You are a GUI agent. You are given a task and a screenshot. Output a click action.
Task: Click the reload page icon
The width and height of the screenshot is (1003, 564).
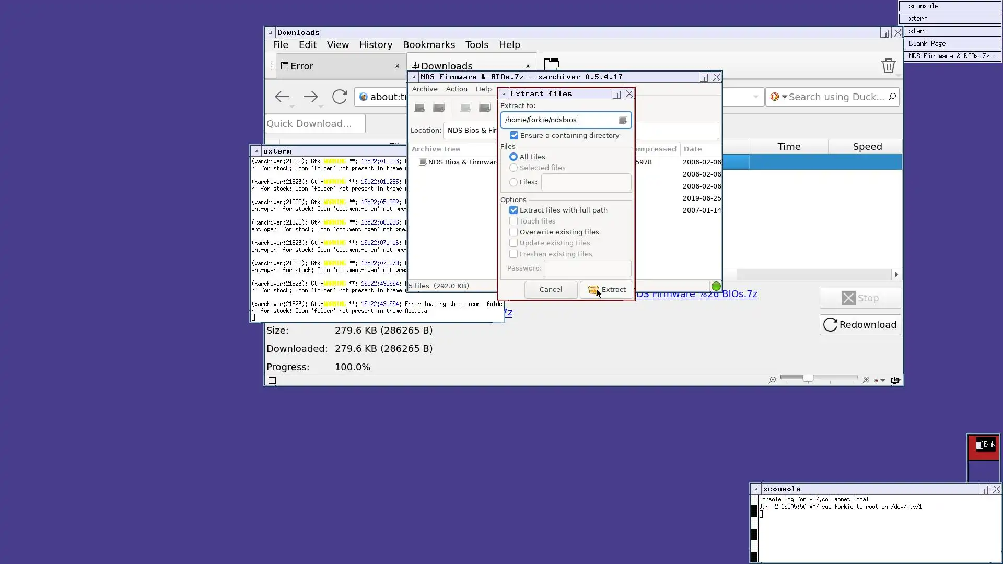[x=340, y=97]
